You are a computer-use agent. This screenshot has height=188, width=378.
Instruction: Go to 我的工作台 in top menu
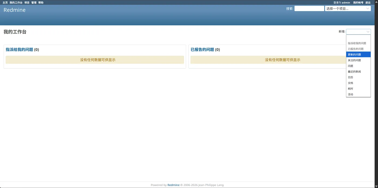click(x=16, y=2)
